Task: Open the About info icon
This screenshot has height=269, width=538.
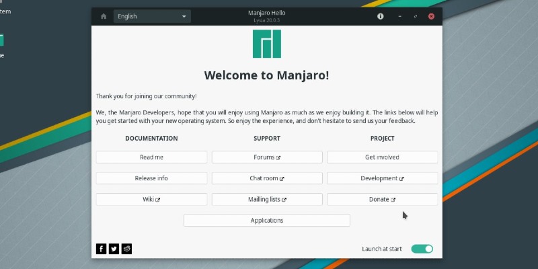Action: (x=381, y=16)
